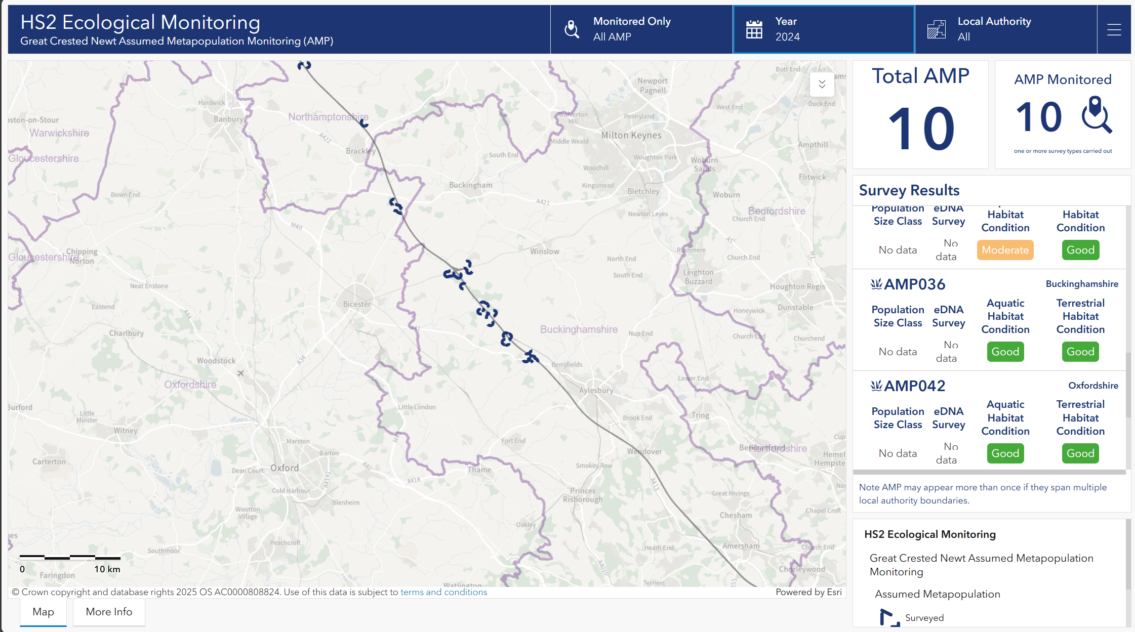Click the Bicester map label

357,304
